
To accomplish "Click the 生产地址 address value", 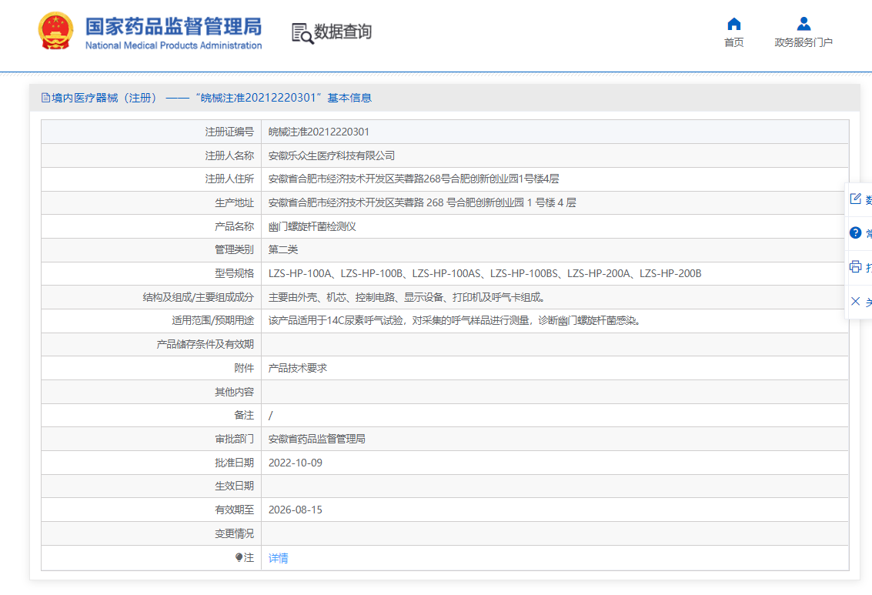I will pos(422,203).
